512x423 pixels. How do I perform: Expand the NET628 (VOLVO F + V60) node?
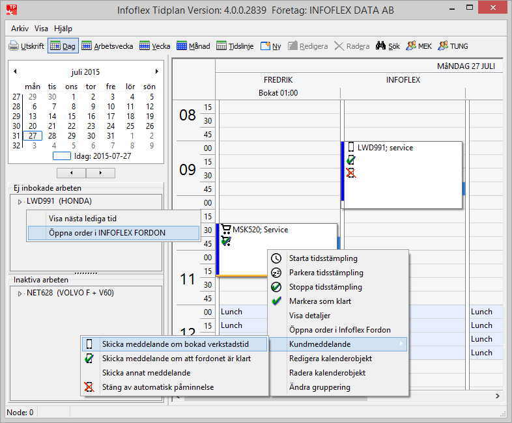[20, 293]
